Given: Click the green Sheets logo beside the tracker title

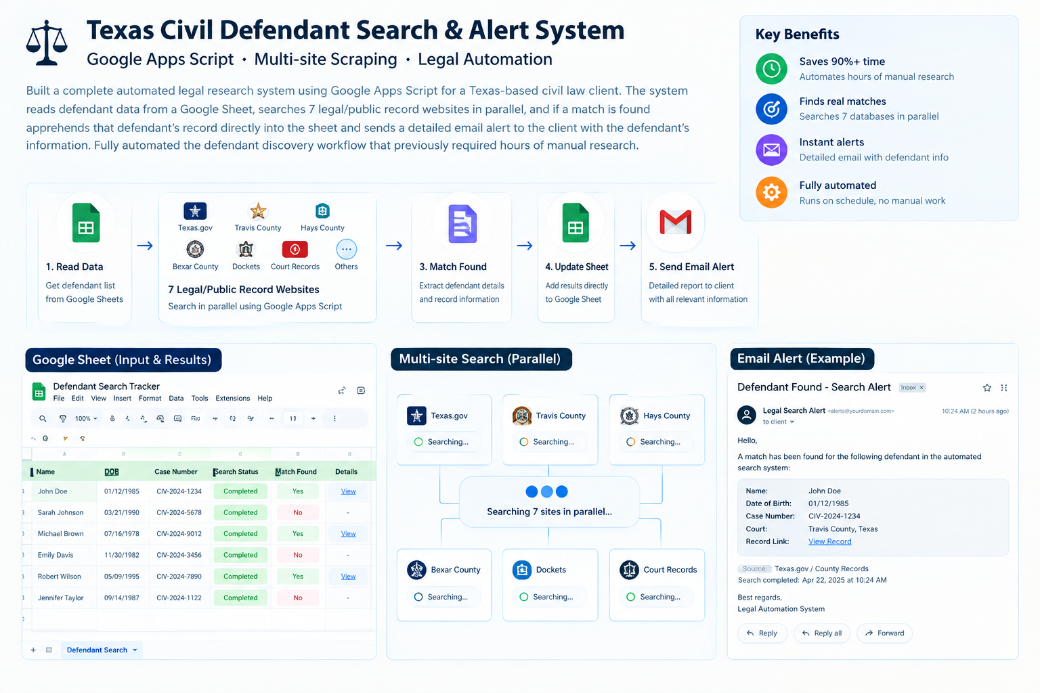Looking at the screenshot, I should pos(39,392).
